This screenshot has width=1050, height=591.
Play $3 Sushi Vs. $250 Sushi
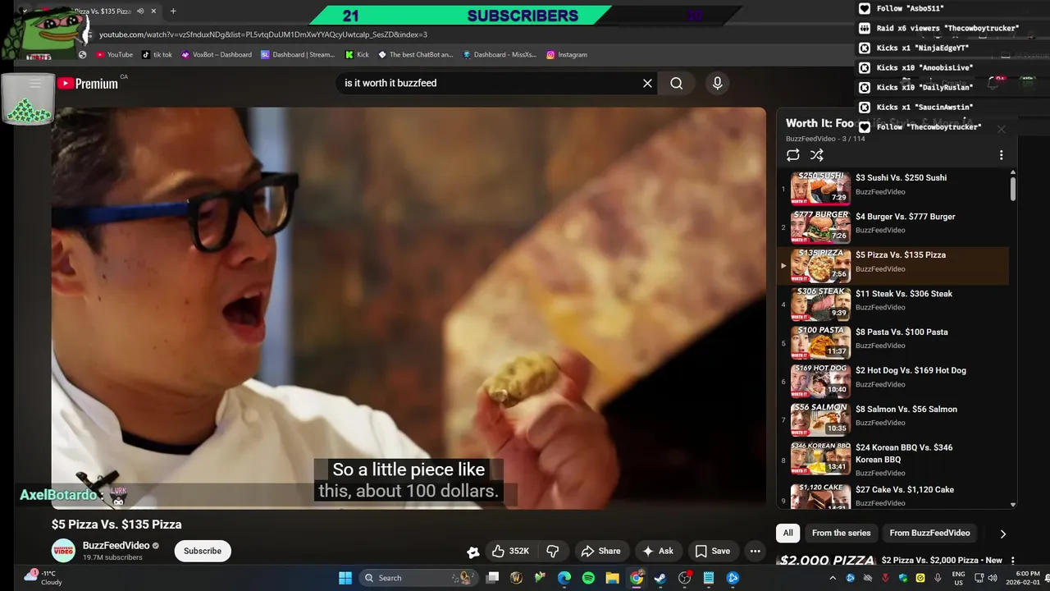coord(894,189)
